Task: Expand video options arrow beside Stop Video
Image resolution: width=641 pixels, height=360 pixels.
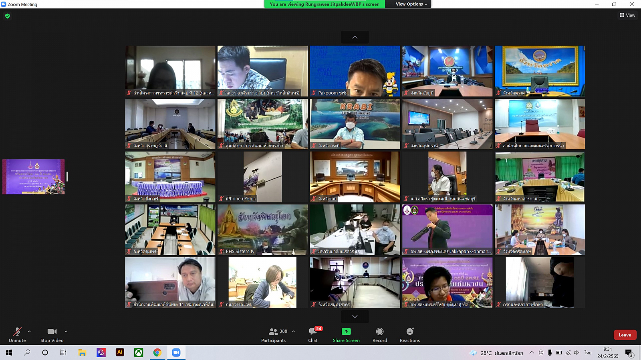Action: [66, 332]
